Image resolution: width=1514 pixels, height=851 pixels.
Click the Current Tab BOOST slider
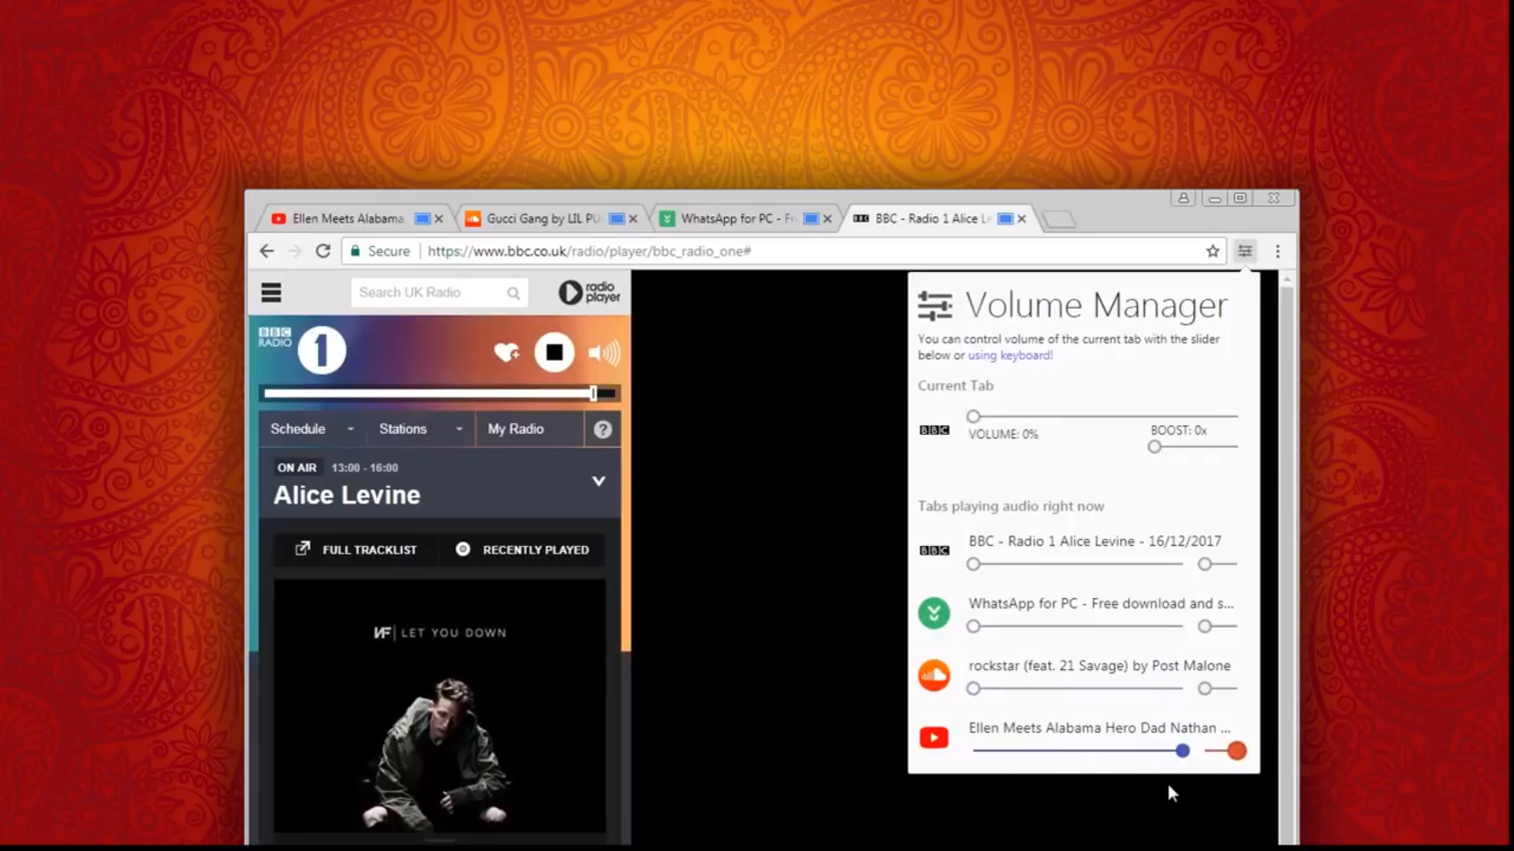point(1193,447)
